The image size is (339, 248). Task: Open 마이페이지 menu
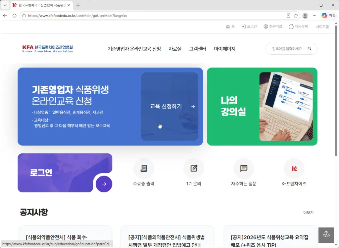[x=225, y=49]
